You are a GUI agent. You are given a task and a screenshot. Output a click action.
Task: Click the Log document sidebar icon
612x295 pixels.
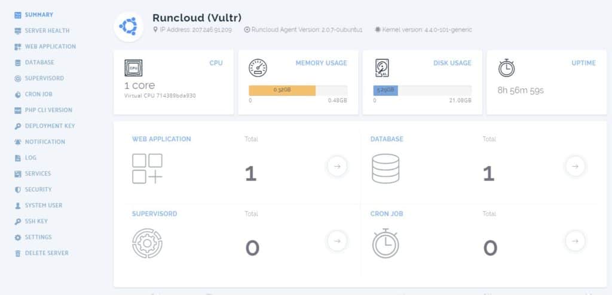(x=17, y=158)
